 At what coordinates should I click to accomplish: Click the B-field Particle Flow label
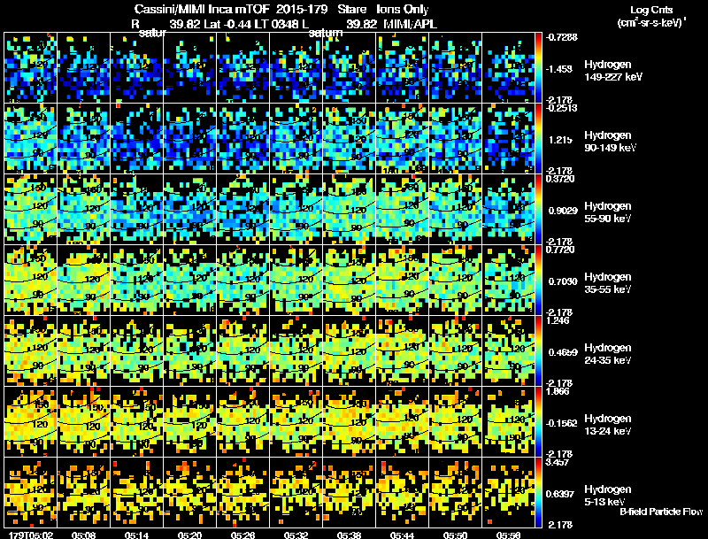click(661, 512)
